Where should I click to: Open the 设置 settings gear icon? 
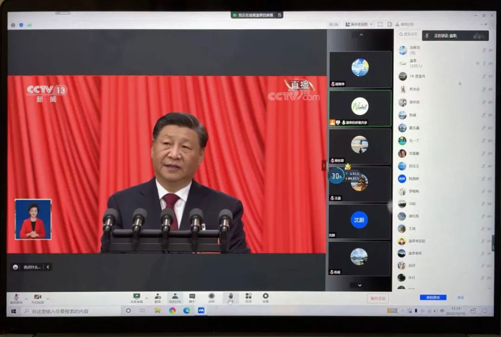click(265, 297)
